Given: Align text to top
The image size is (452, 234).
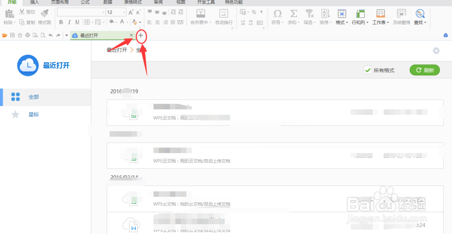Looking at the screenshot, I should [150, 12].
